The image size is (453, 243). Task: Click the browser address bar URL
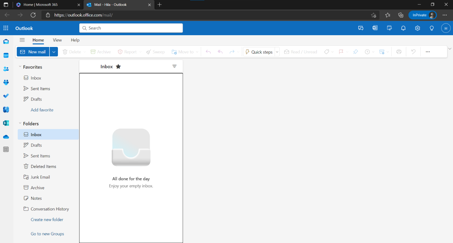tap(84, 15)
